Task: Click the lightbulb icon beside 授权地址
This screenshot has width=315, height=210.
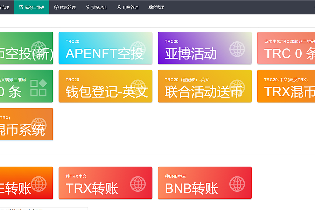Action: [x=87, y=7]
